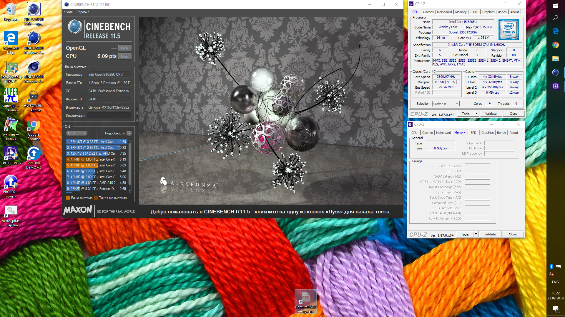
Task: Open the hexus_pifast shortcut icon
Action: click(11, 215)
